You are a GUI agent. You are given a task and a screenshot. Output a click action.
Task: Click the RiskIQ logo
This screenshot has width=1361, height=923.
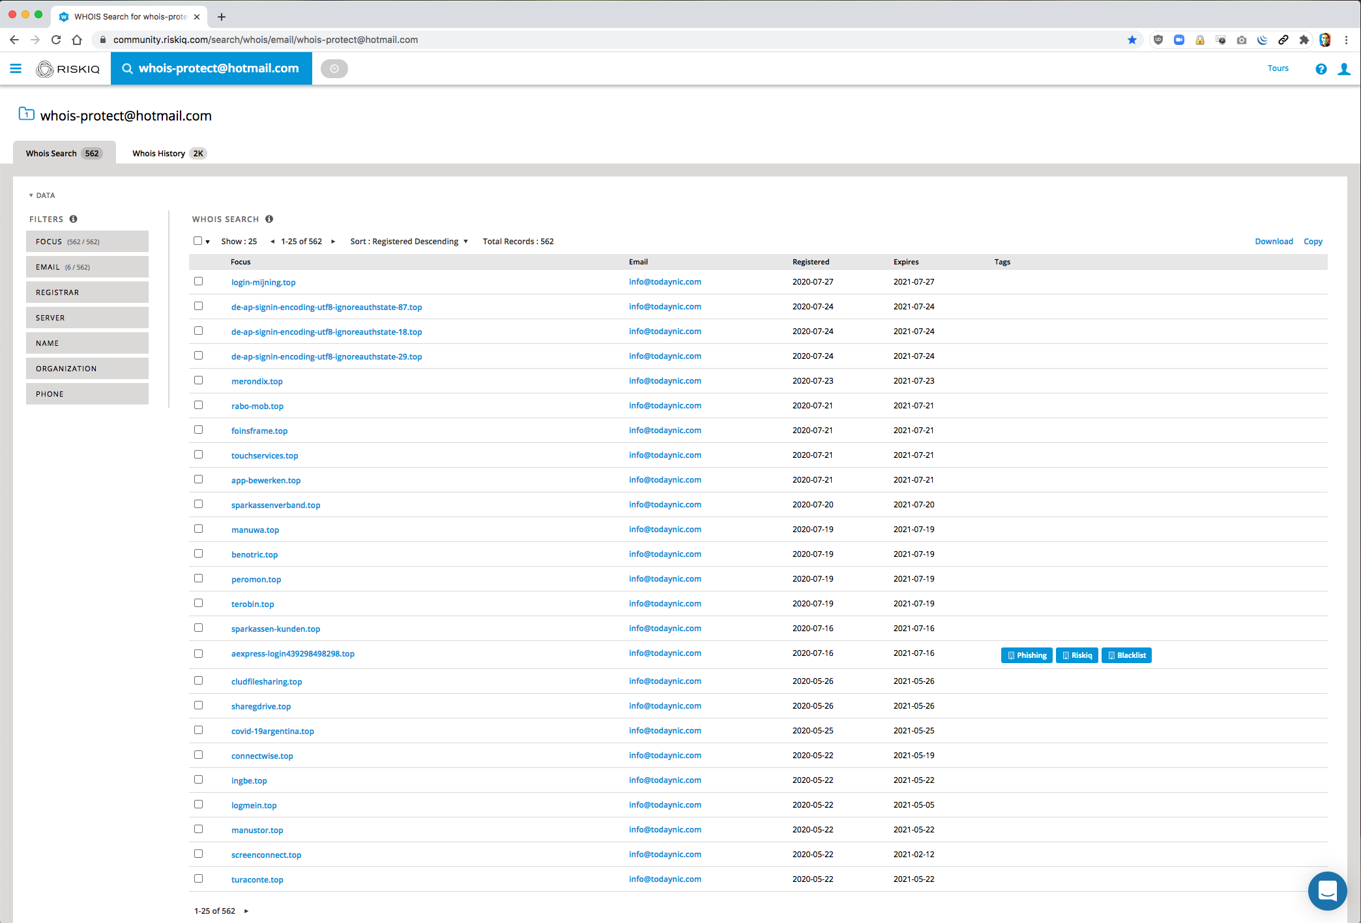click(x=68, y=68)
